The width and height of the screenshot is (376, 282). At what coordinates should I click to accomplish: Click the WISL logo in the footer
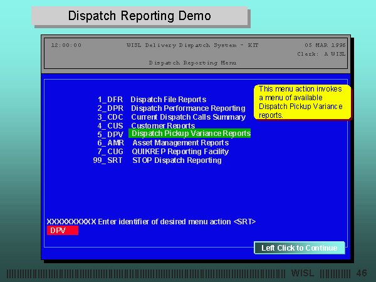(305, 273)
